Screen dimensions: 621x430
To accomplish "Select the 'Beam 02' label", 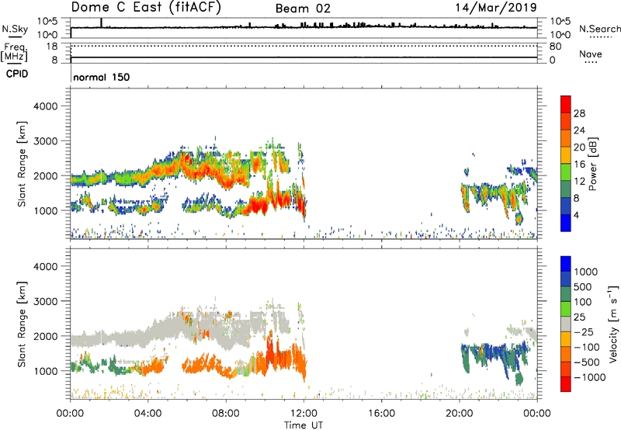I will 303,9.
